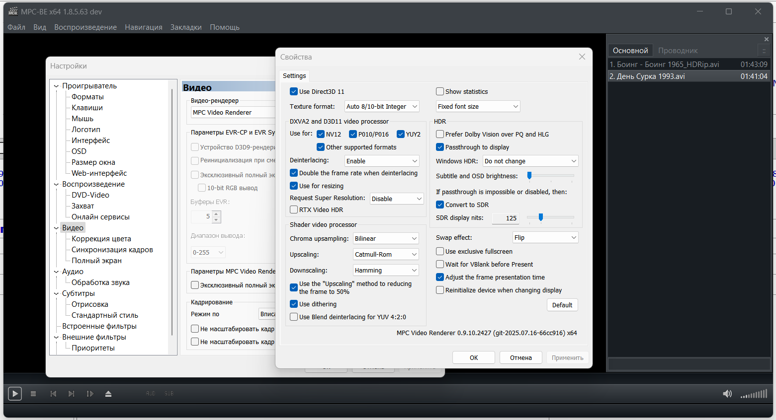Toggle Double the frame rate when deinterlacing
776x420 pixels.
[x=294, y=173]
